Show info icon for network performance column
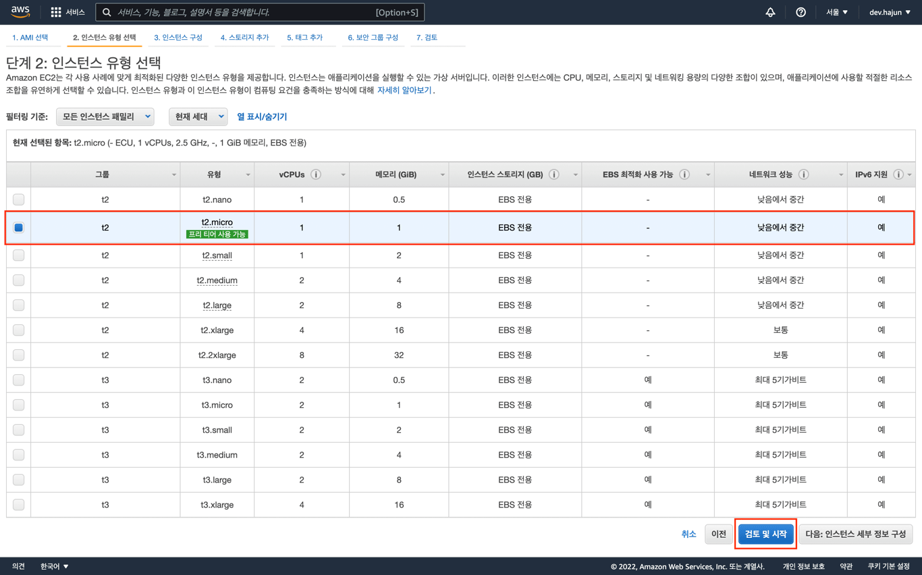This screenshot has height=575, width=922. click(803, 175)
